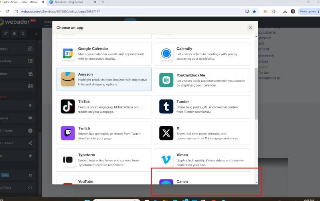This screenshot has height=201, width=320.
Task: Select the Google Calendar app card
Action: (x=104, y=54)
